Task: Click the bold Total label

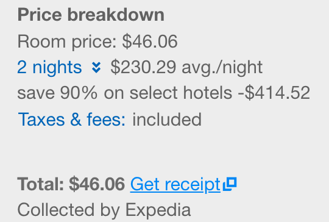Action: (x=41, y=184)
